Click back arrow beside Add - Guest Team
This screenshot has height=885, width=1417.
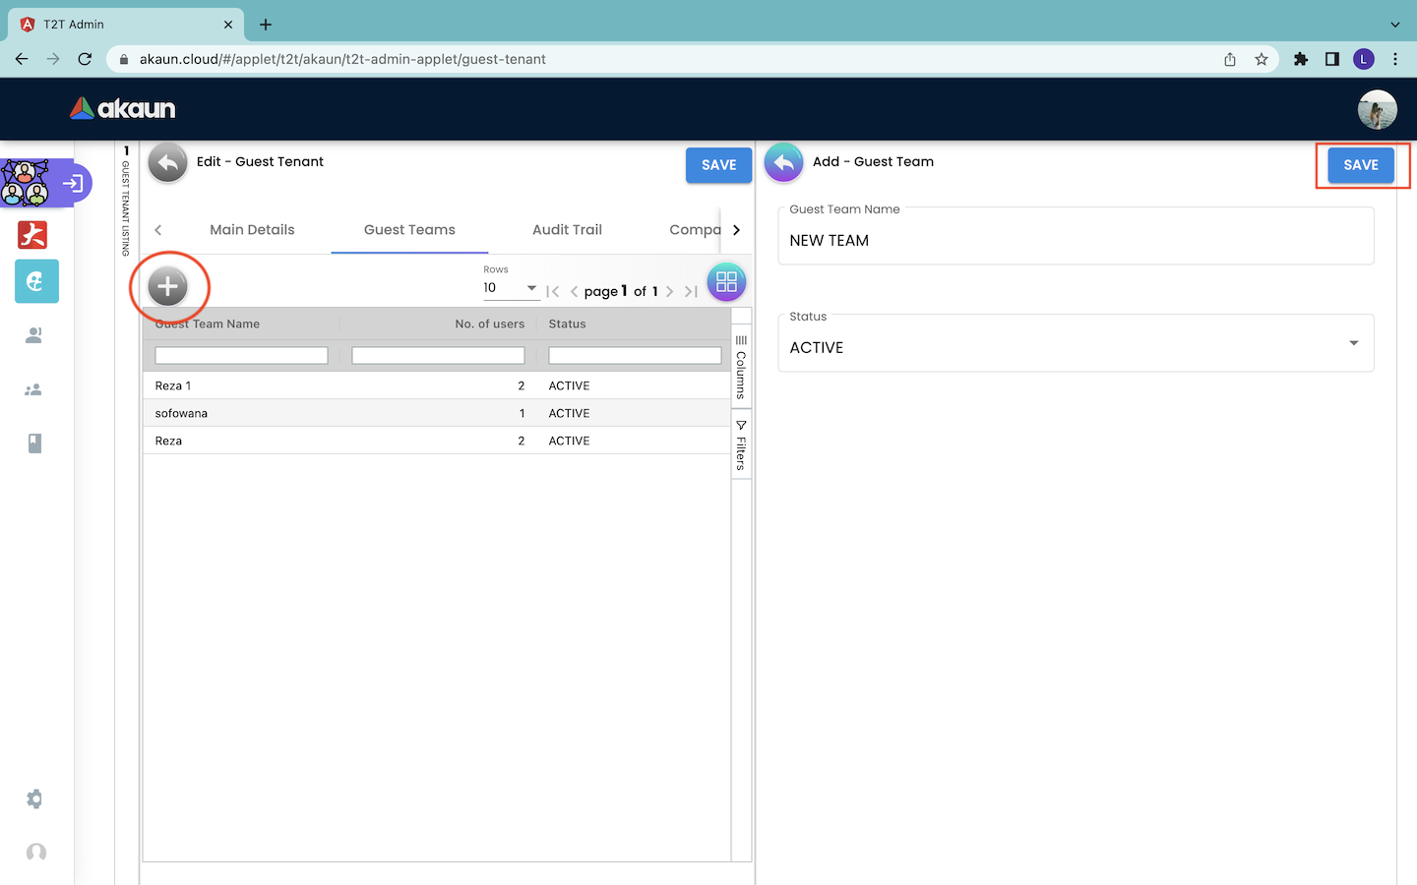(x=783, y=163)
